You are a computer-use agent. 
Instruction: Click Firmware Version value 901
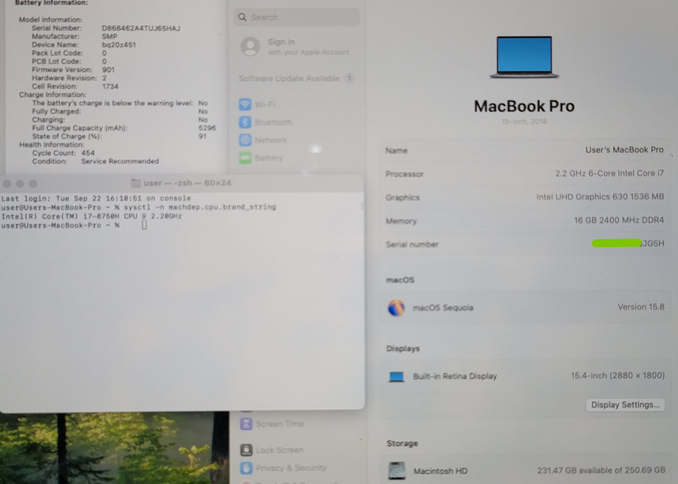pos(108,70)
